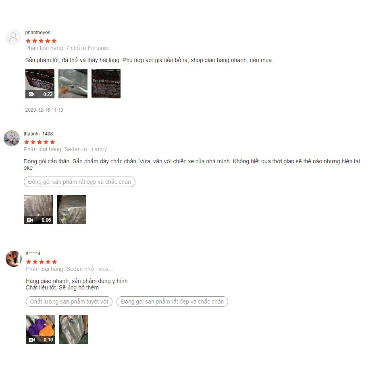Open username h*****4 profile link
Image resolution: width=387 pixels, height=387 pixels.
coord(33,254)
